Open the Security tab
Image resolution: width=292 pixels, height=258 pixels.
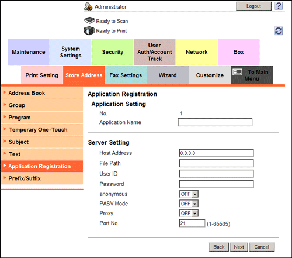[113, 52]
